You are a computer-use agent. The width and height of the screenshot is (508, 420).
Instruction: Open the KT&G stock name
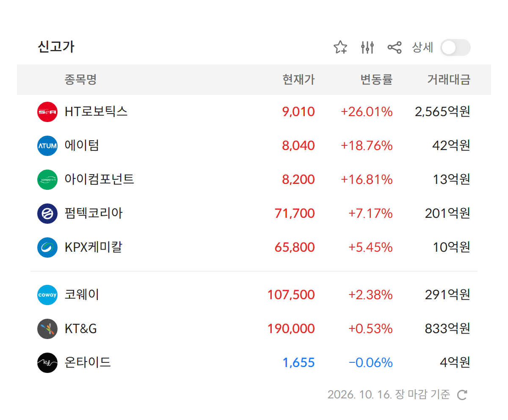pyautogui.click(x=81, y=329)
